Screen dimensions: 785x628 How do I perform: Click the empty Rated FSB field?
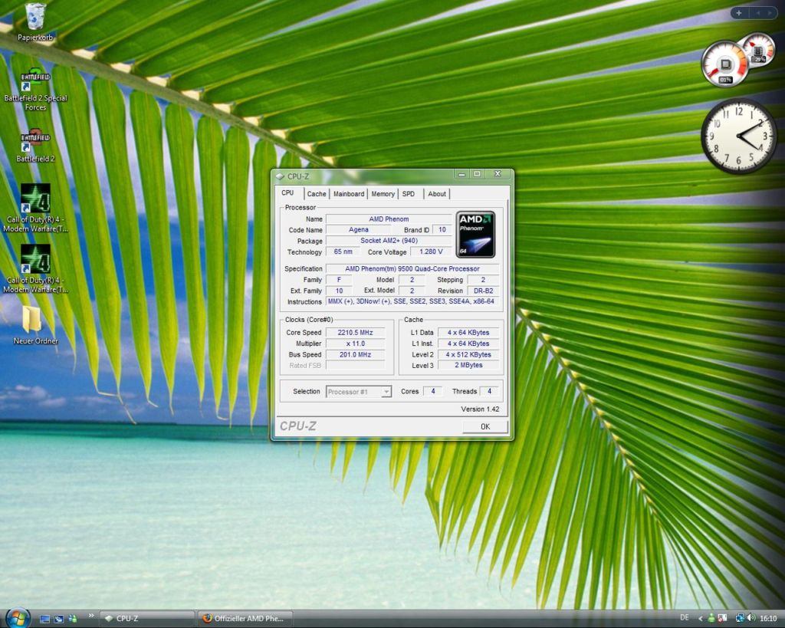(x=356, y=366)
